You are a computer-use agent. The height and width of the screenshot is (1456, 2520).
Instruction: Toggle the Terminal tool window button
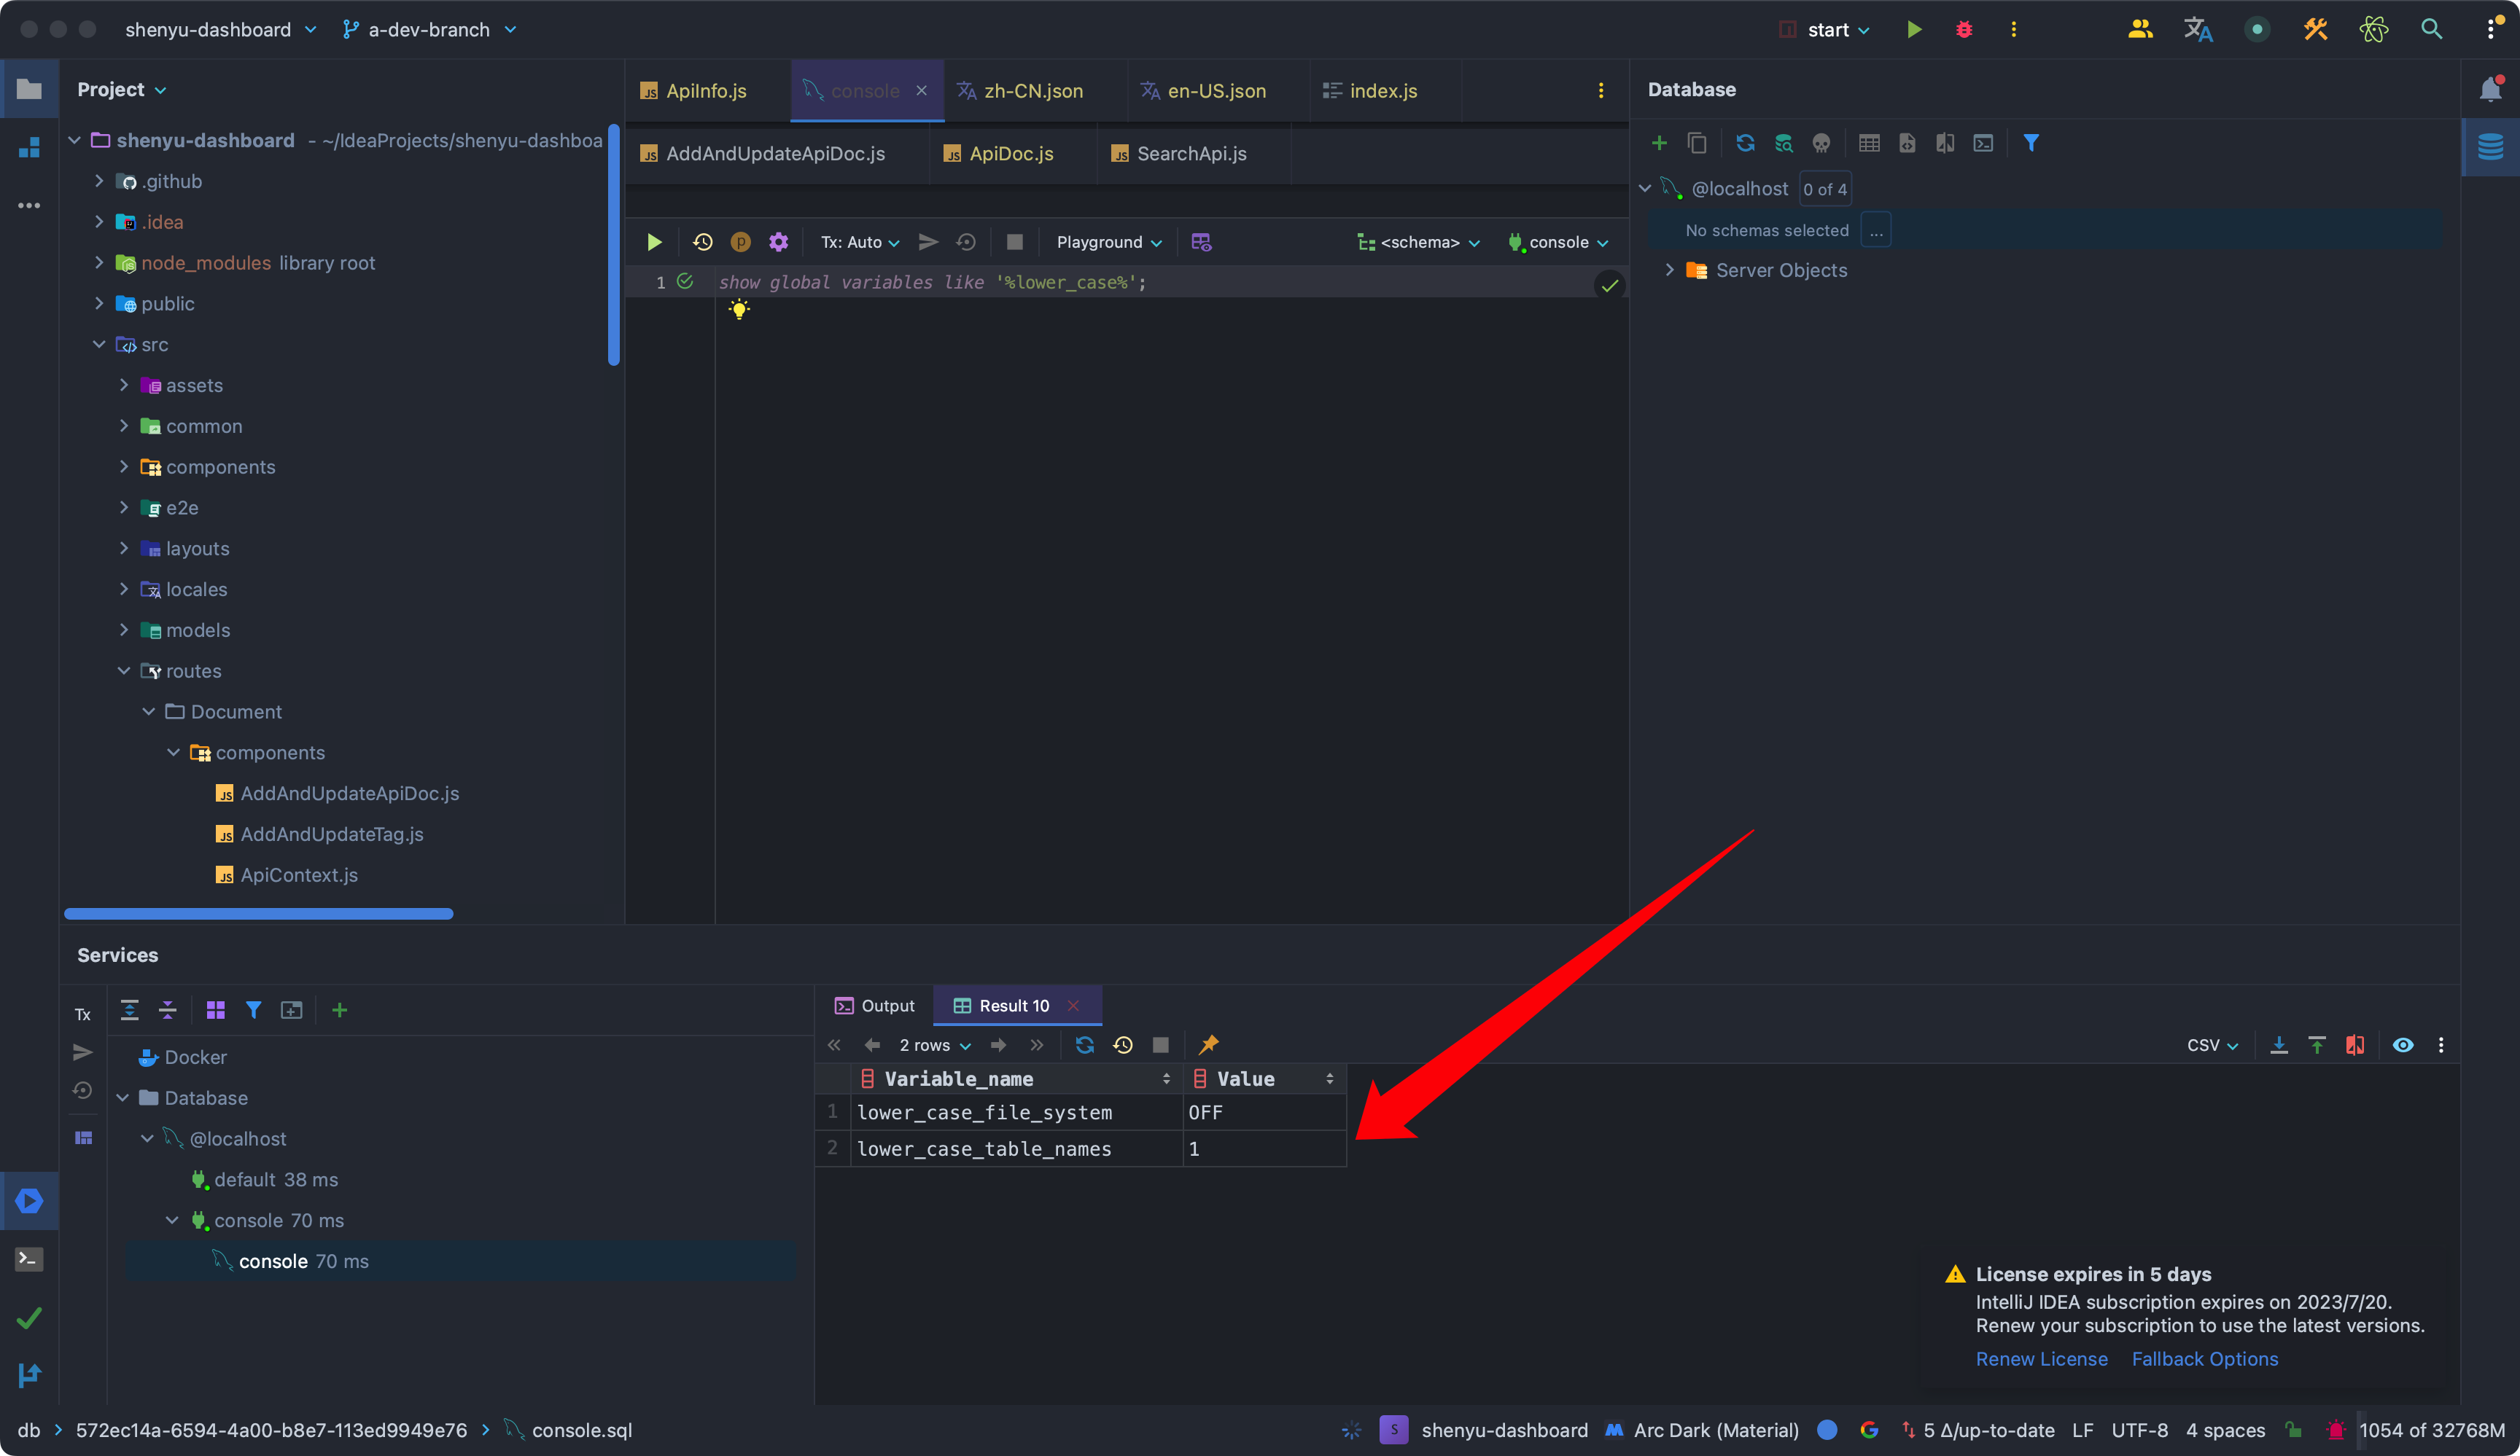point(29,1259)
